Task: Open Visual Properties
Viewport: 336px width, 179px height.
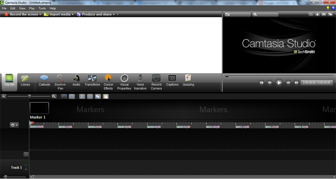Action: (x=124, y=82)
